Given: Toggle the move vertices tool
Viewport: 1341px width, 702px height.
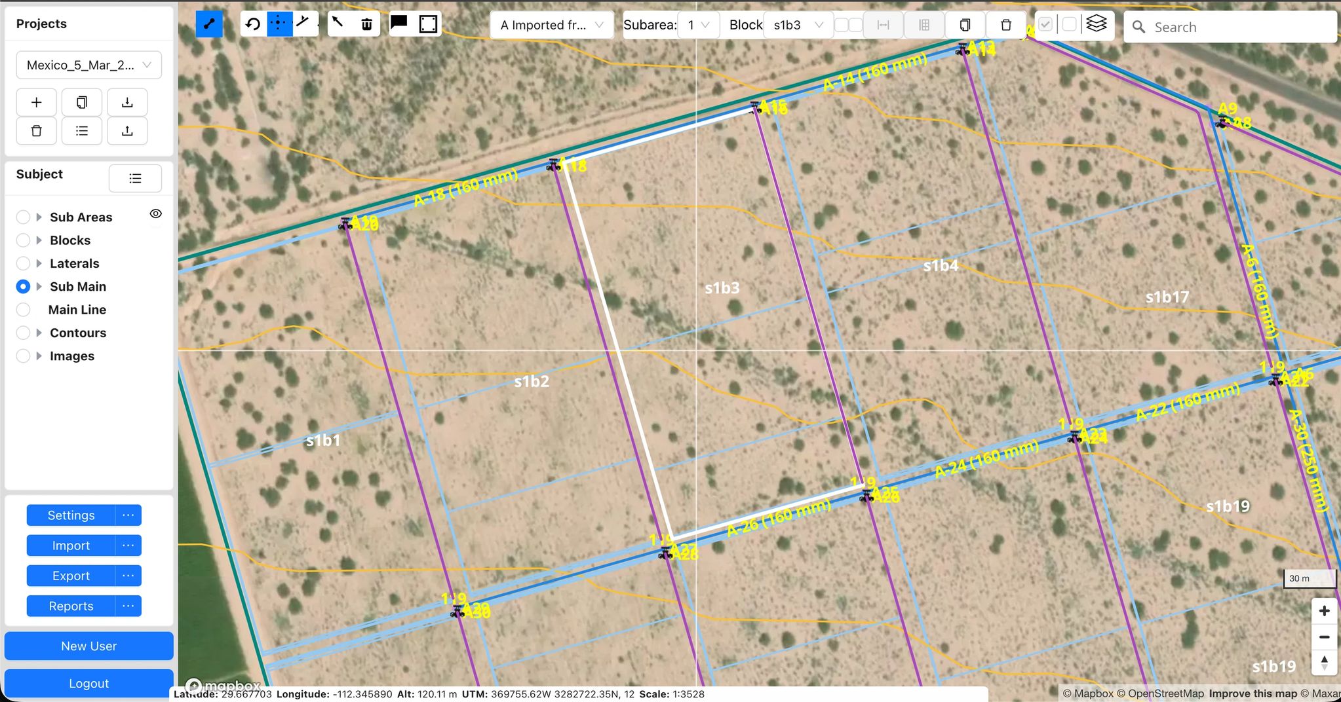Looking at the screenshot, I should pos(279,24).
